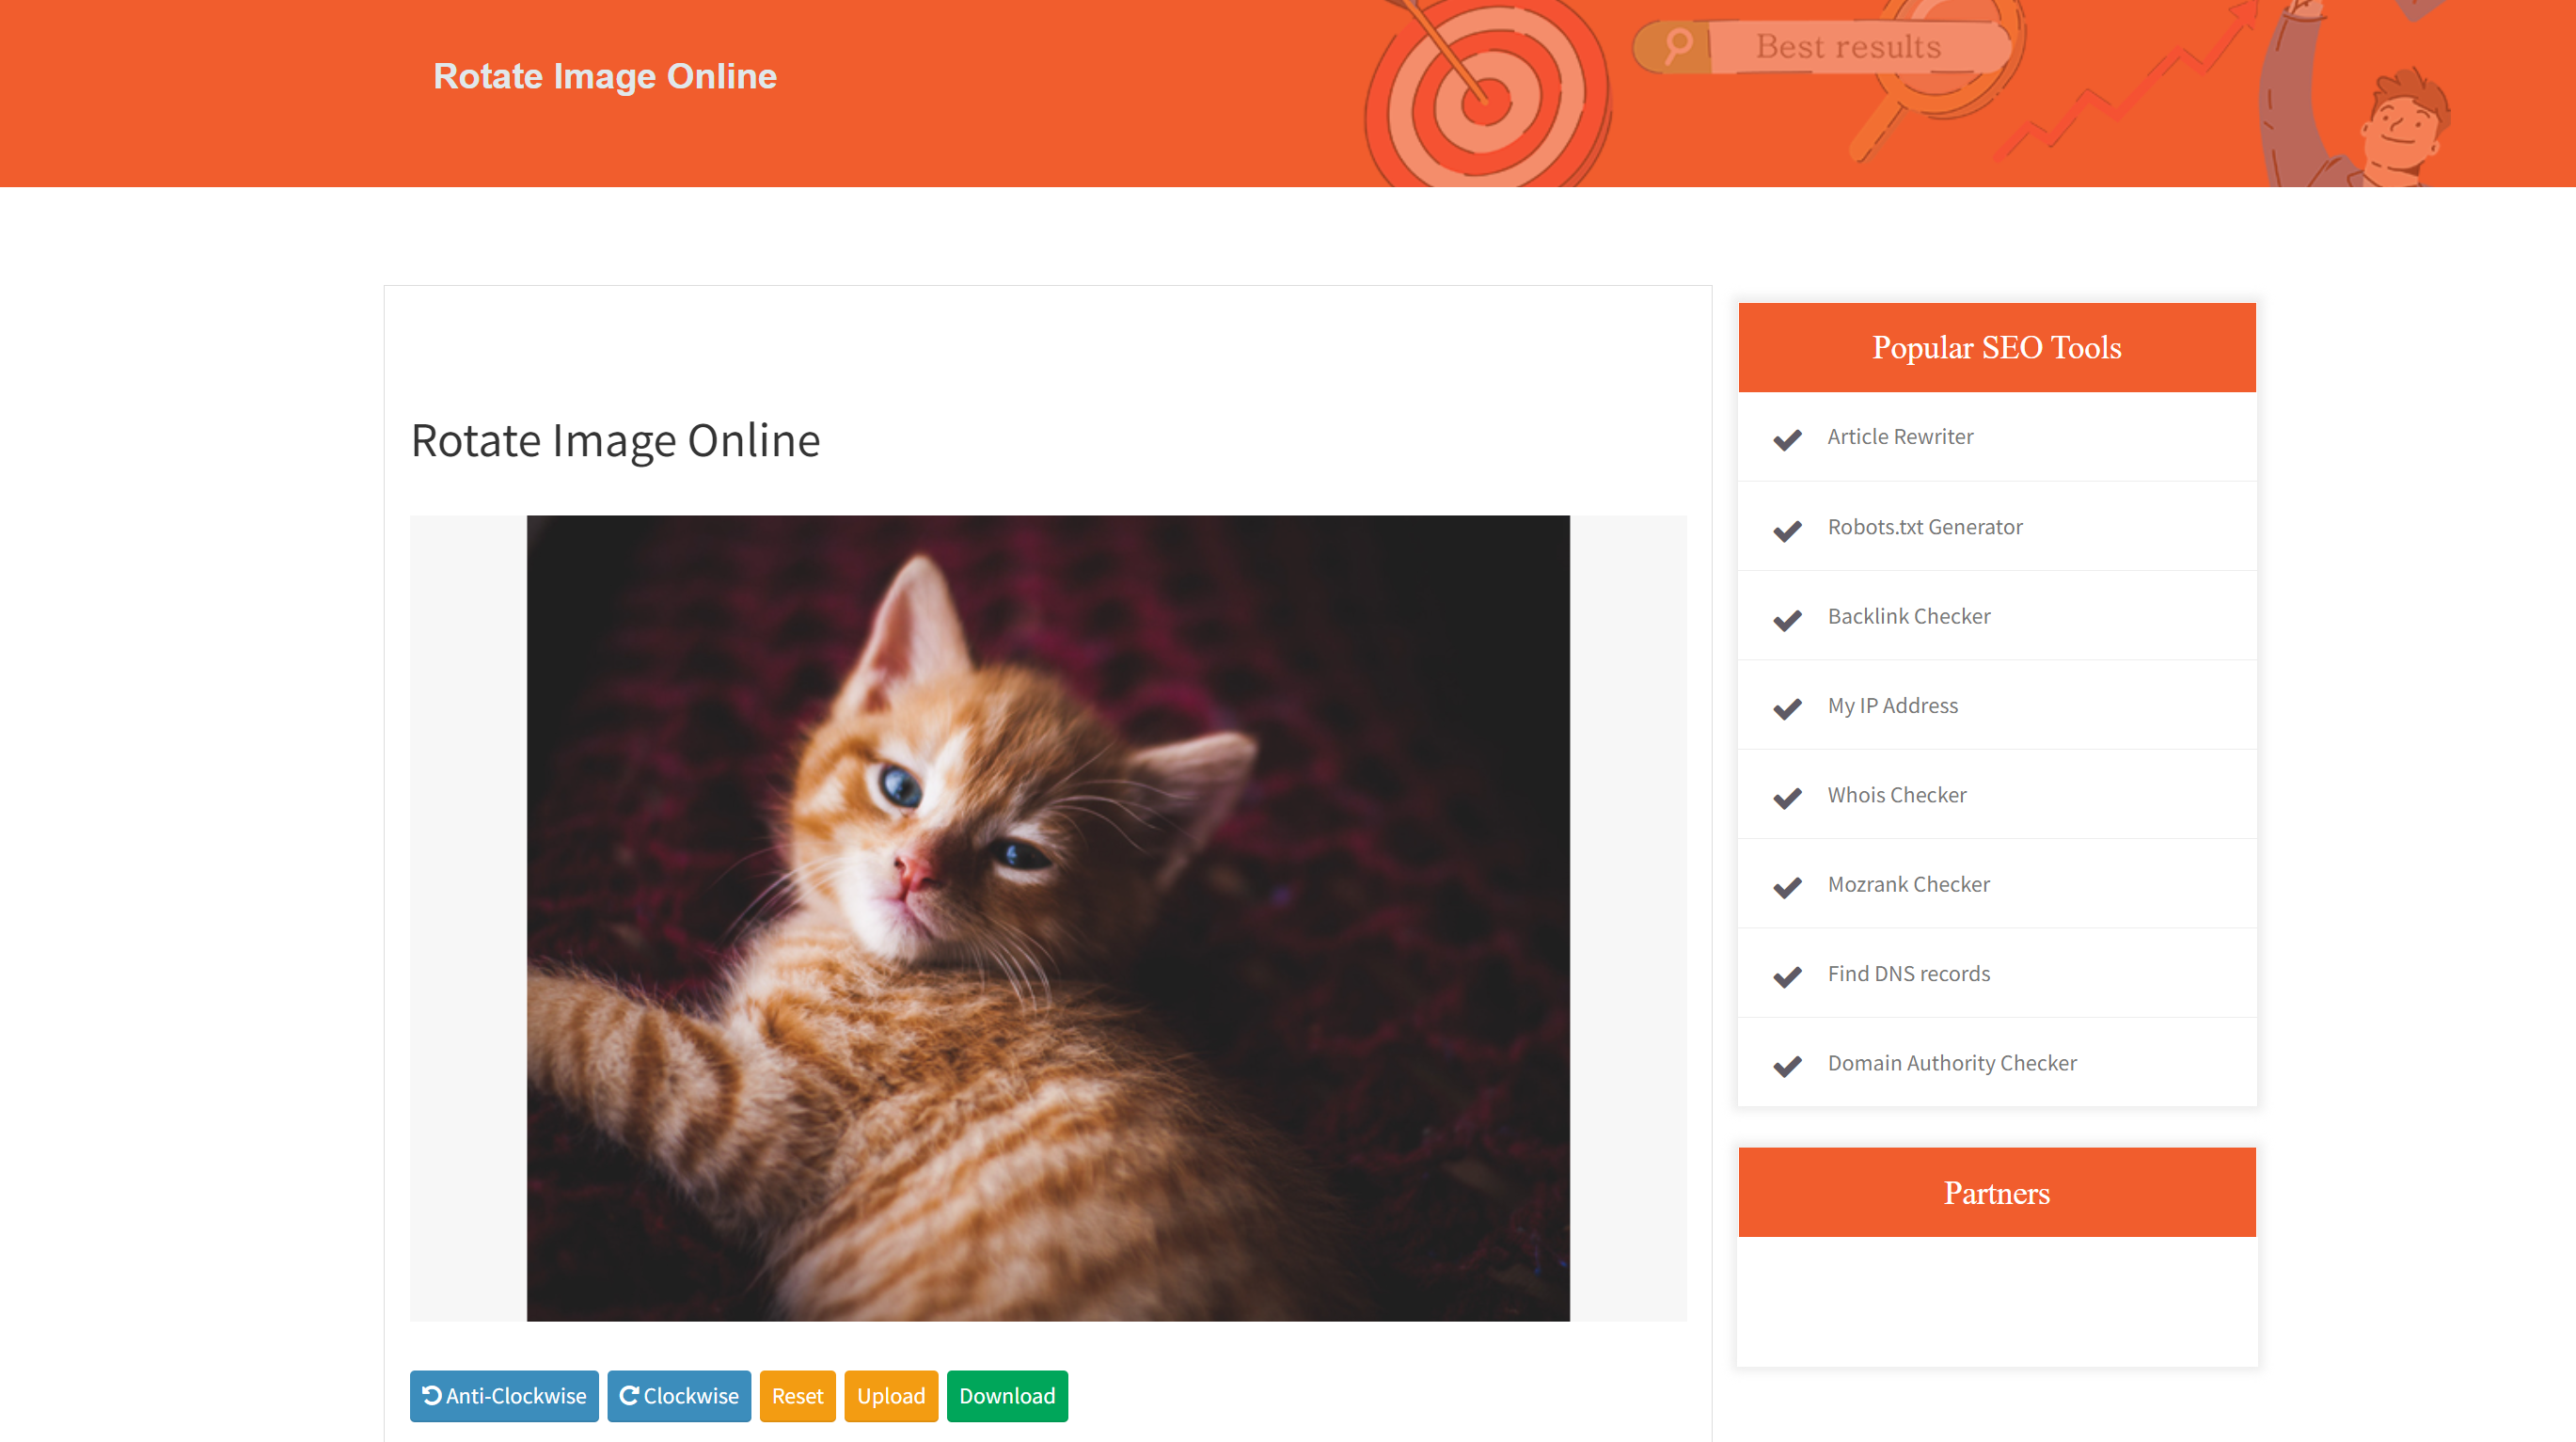Open the Mozrank Checker tool link
The width and height of the screenshot is (2576, 1442).
coord(1909,883)
